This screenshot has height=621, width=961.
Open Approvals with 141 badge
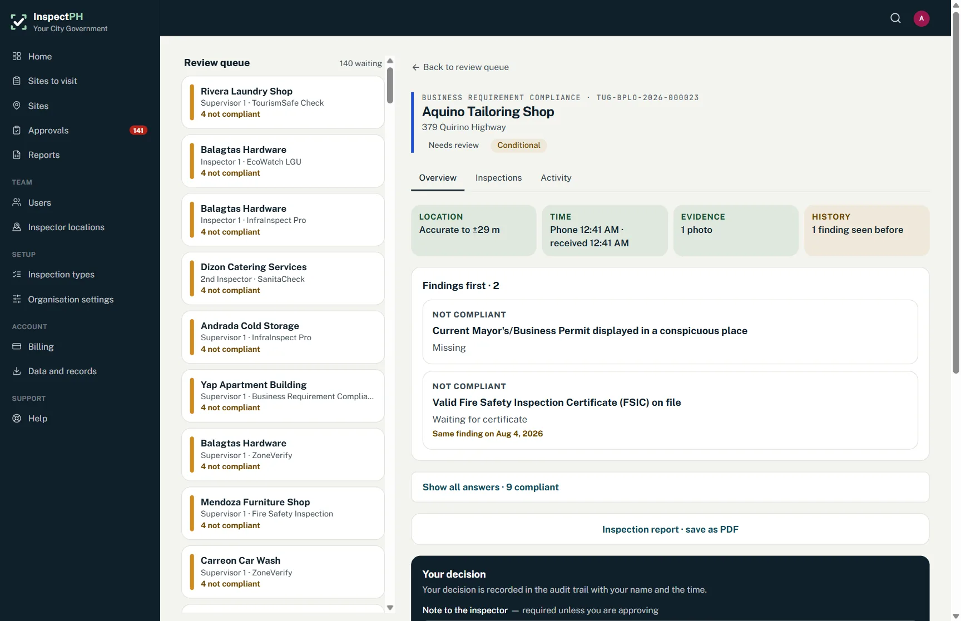[80, 130]
